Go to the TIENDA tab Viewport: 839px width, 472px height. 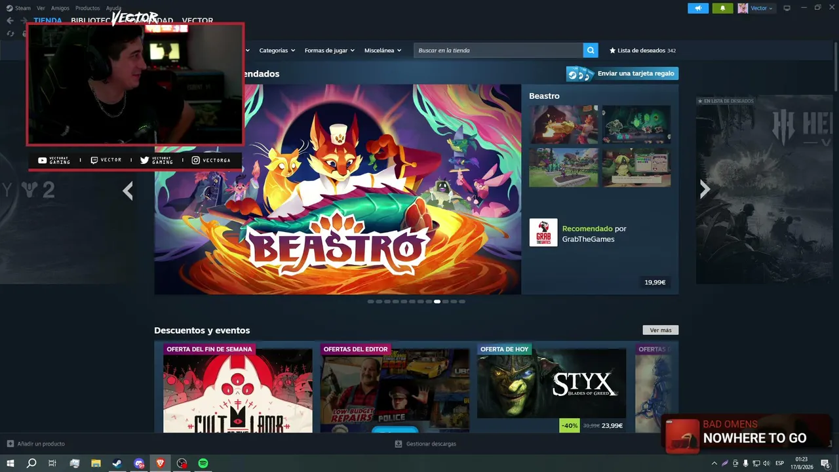(x=48, y=20)
